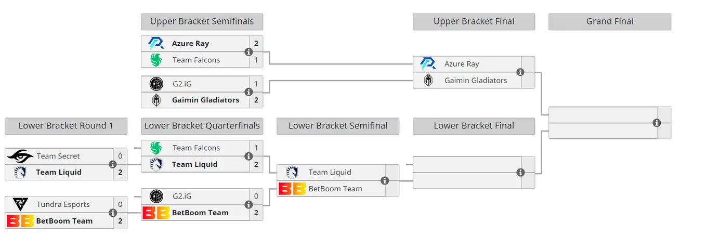Open Team Liquid in Lower Bracket Semifinal
Viewport: 707px width, 236px height.
point(330,172)
